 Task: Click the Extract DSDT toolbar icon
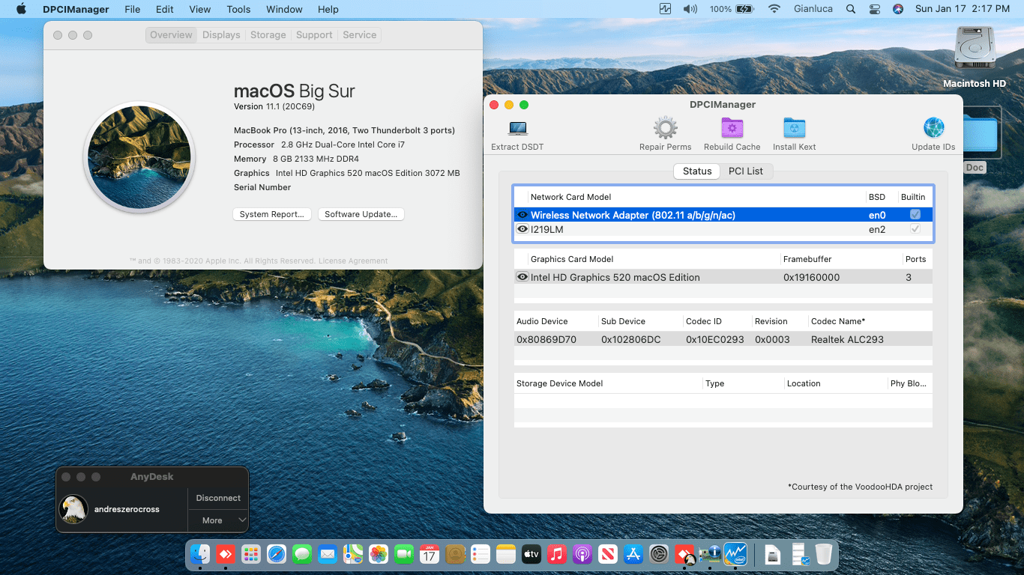point(517,128)
